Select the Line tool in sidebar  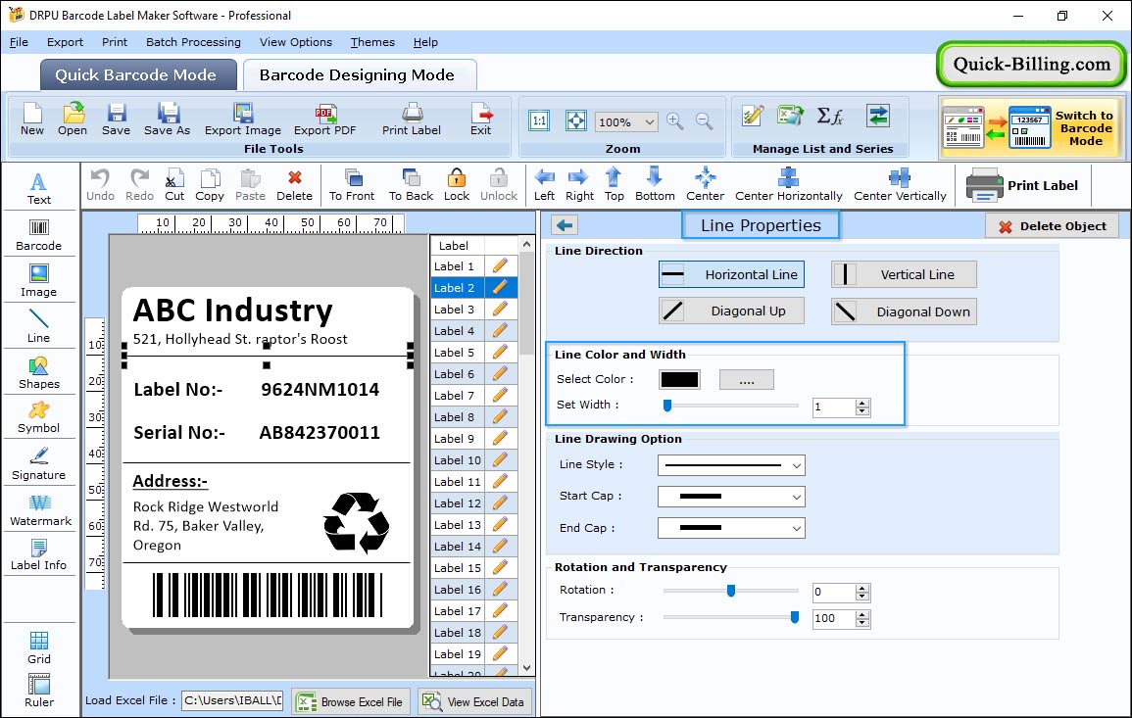tap(39, 326)
